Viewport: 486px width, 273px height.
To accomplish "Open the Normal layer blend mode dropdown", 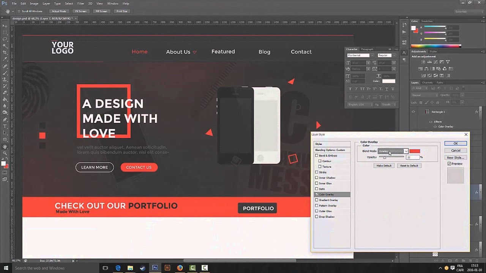I will pyautogui.click(x=425, y=95).
